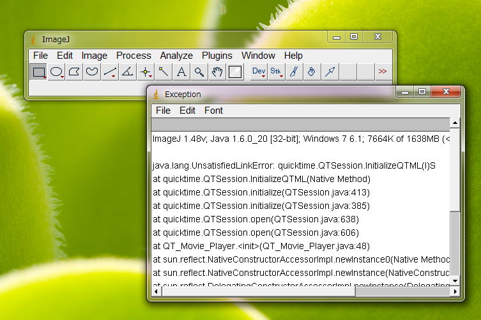Click the vertical scrollbar up arrow

(x=455, y=123)
